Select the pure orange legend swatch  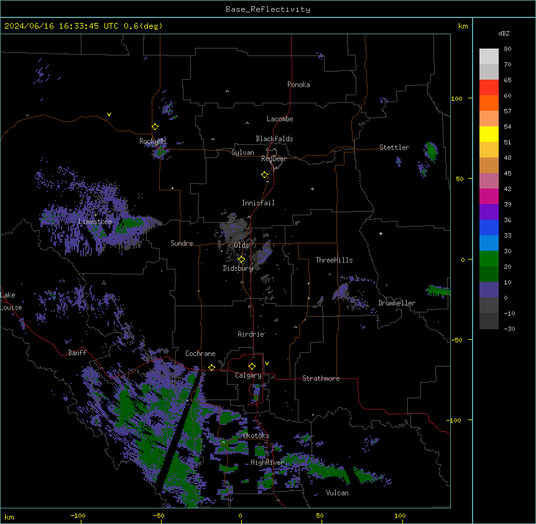[489, 103]
